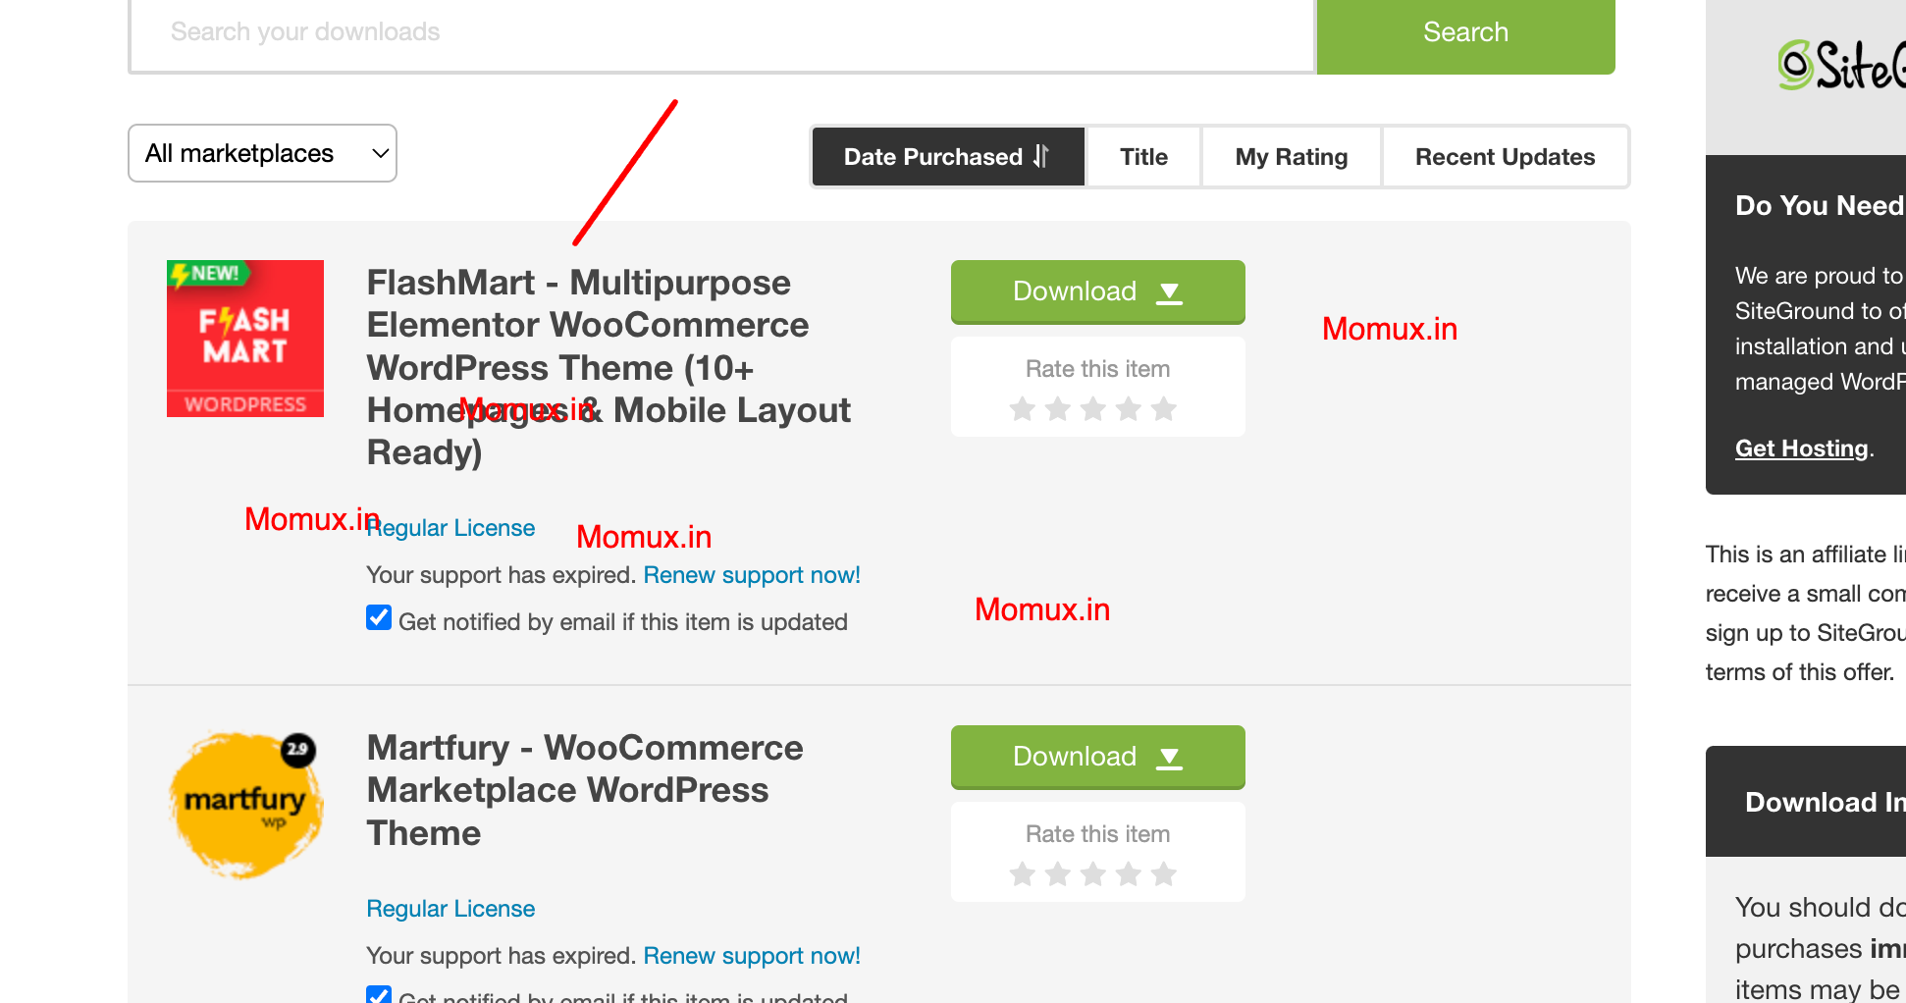This screenshot has width=1906, height=1003.
Task: Rate Martfury five stars
Action: point(1164,873)
